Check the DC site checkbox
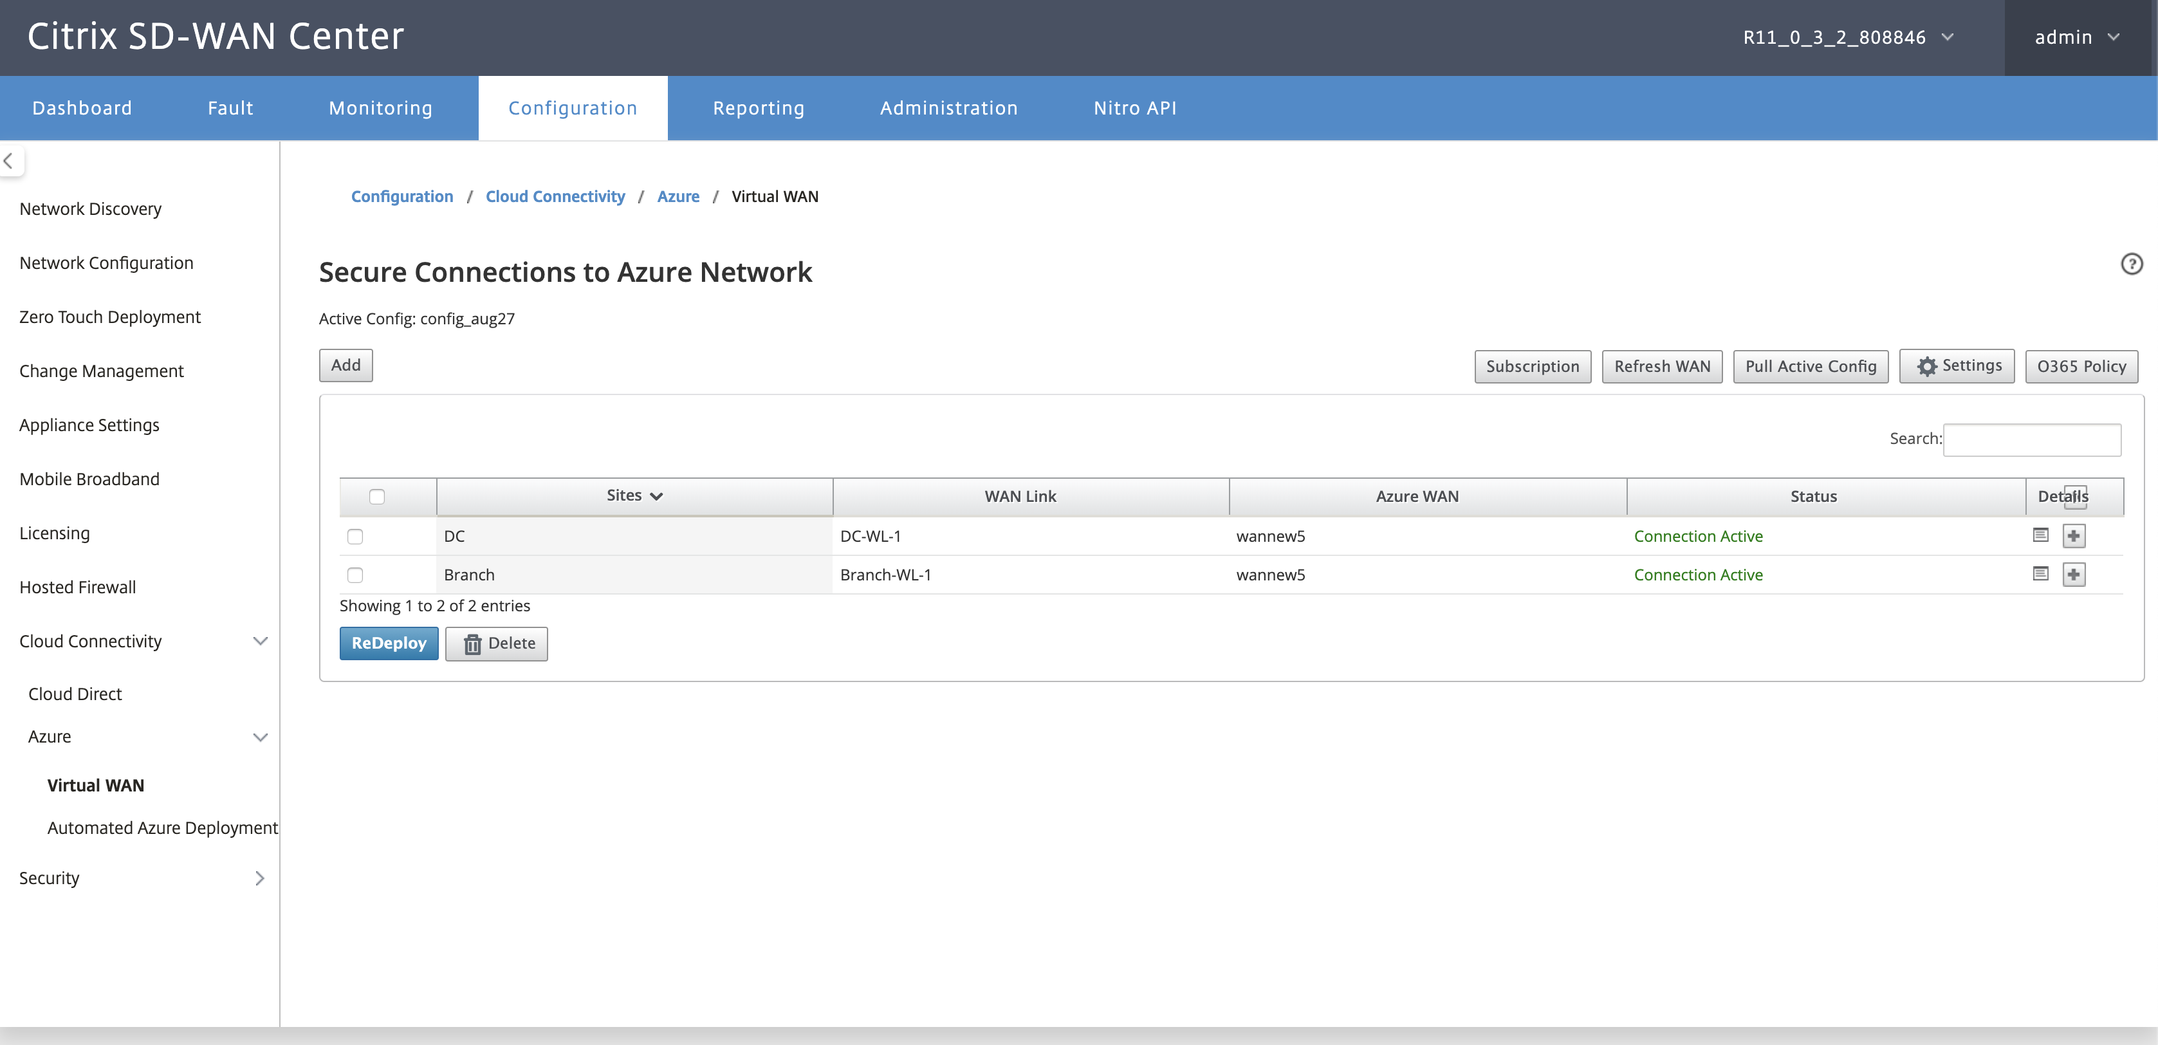 pos(355,536)
